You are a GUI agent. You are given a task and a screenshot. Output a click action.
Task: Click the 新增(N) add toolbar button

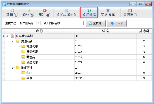click(12, 13)
